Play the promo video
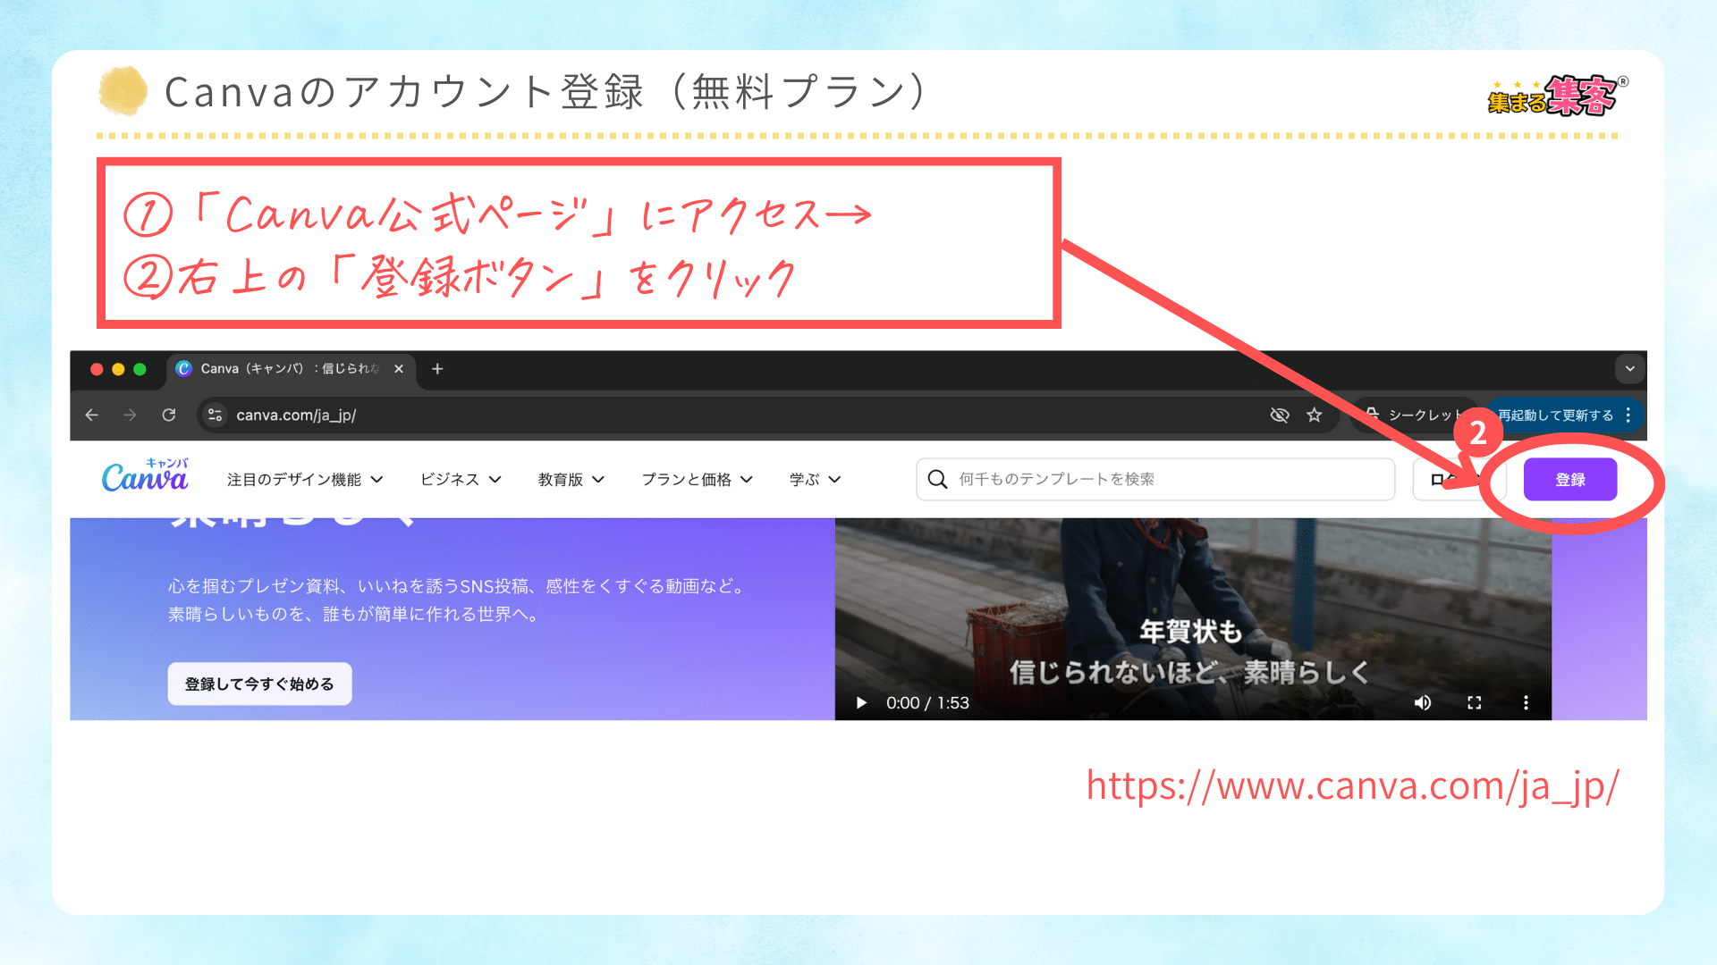The height and width of the screenshot is (965, 1717). [861, 702]
